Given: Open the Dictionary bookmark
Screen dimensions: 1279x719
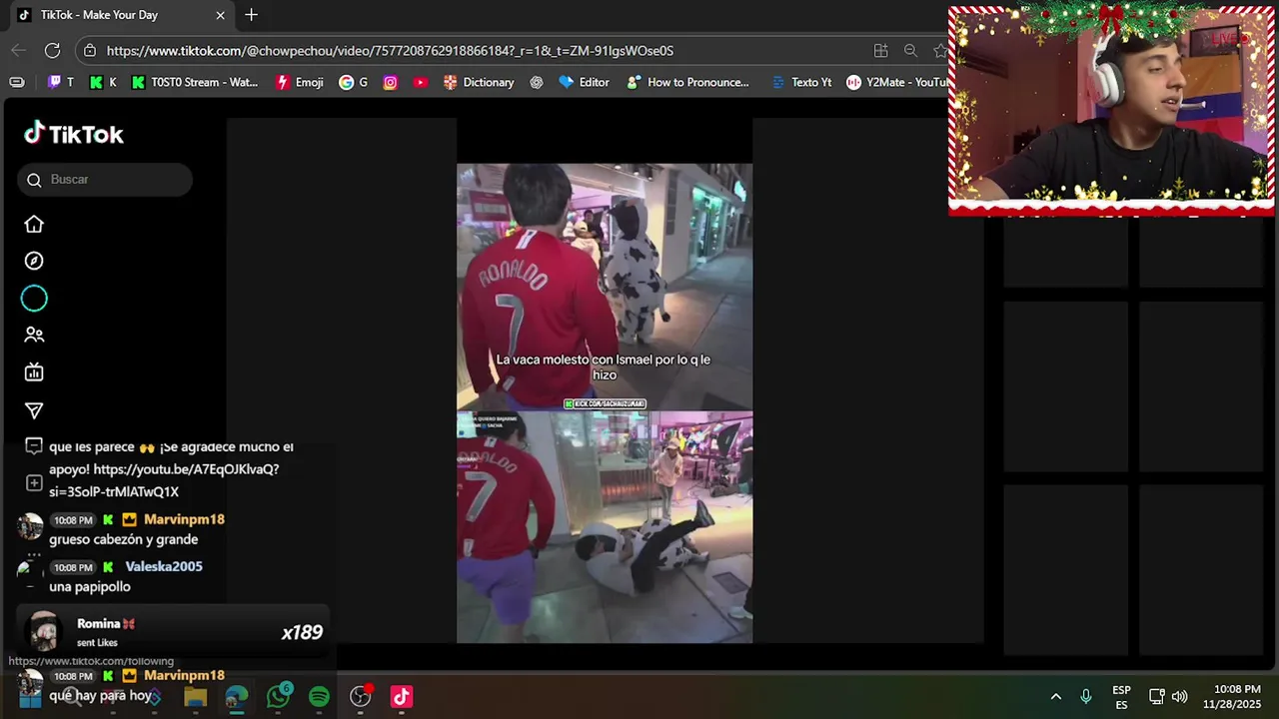Looking at the screenshot, I should (479, 82).
